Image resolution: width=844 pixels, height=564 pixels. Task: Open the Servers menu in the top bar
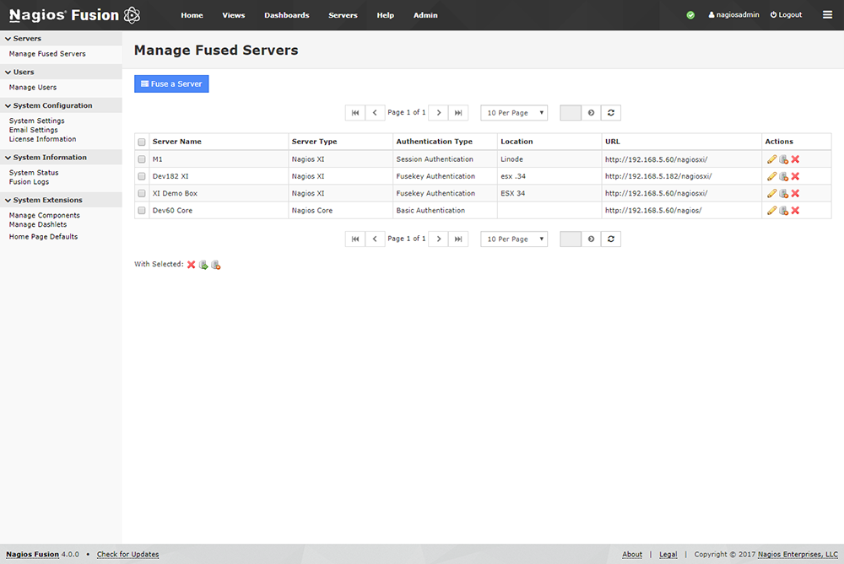click(x=343, y=15)
